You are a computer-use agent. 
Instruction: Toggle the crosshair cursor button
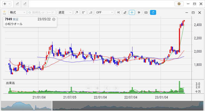132,13
